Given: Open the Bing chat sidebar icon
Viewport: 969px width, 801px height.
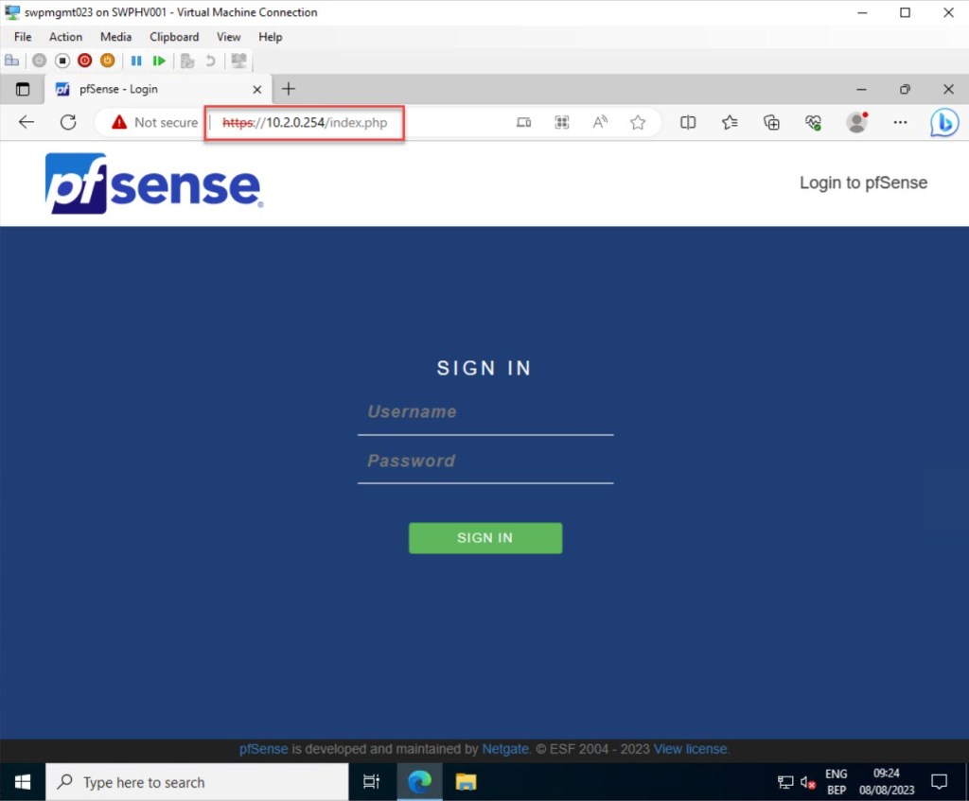Looking at the screenshot, I should tap(943, 122).
